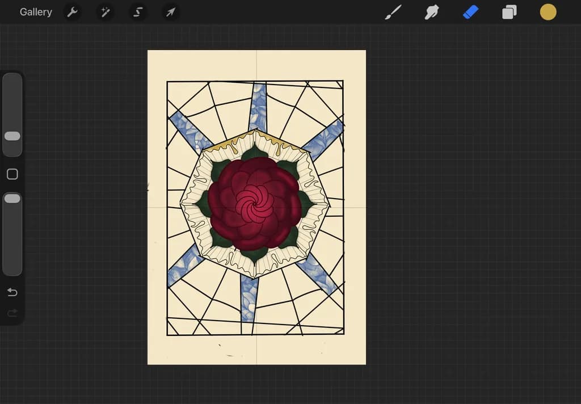Open the Adjustments magic wand menu

[x=105, y=12]
